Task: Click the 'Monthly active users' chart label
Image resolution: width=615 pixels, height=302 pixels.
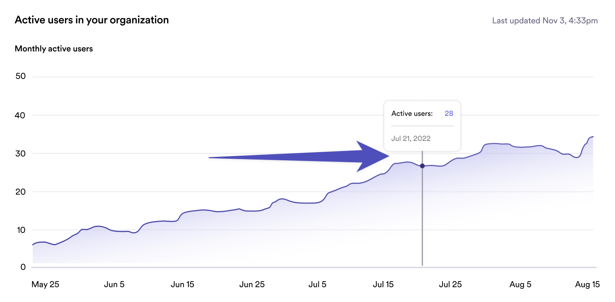Action: click(x=54, y=49)
